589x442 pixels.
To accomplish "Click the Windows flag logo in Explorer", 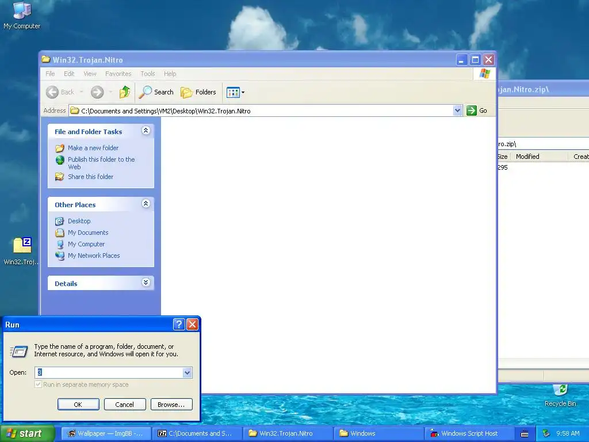I will pyautogui.click(x=484, y=74).
